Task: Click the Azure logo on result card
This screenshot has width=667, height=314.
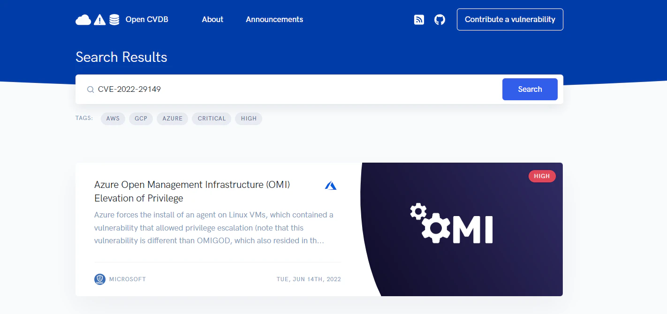Action: 331,186
